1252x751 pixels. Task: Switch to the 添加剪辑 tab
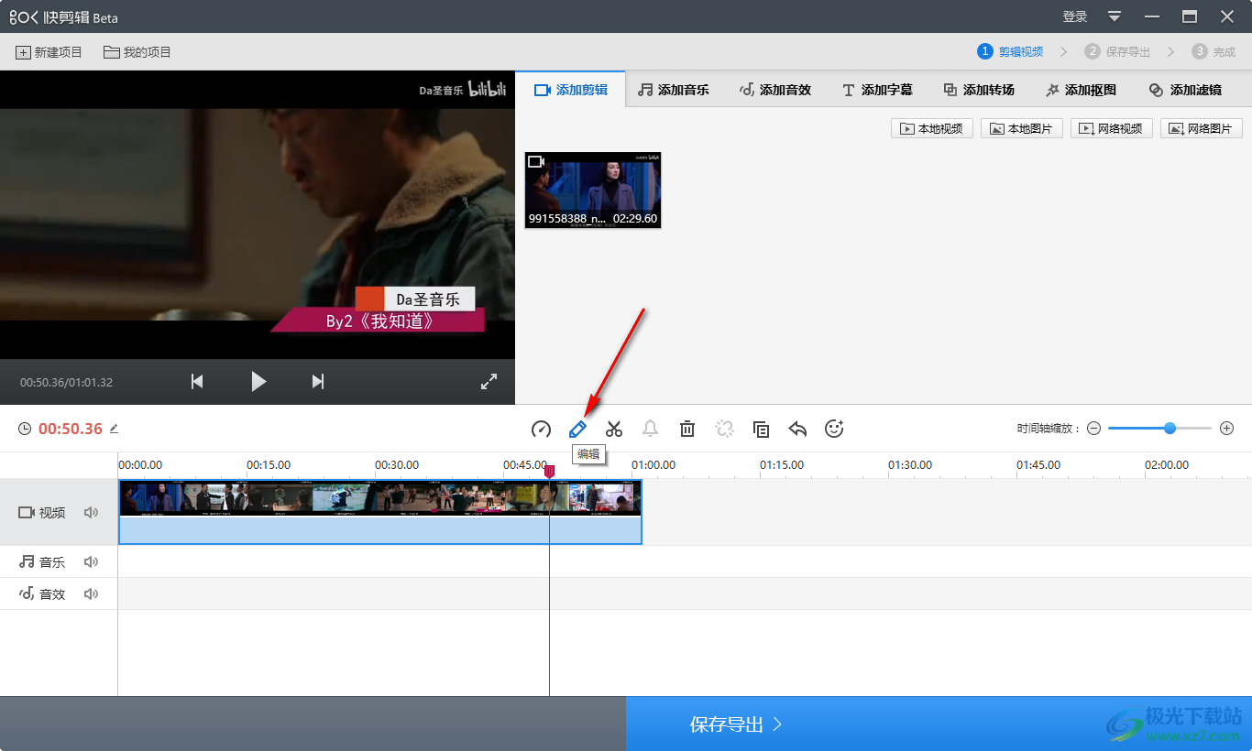tap(570, 90)
